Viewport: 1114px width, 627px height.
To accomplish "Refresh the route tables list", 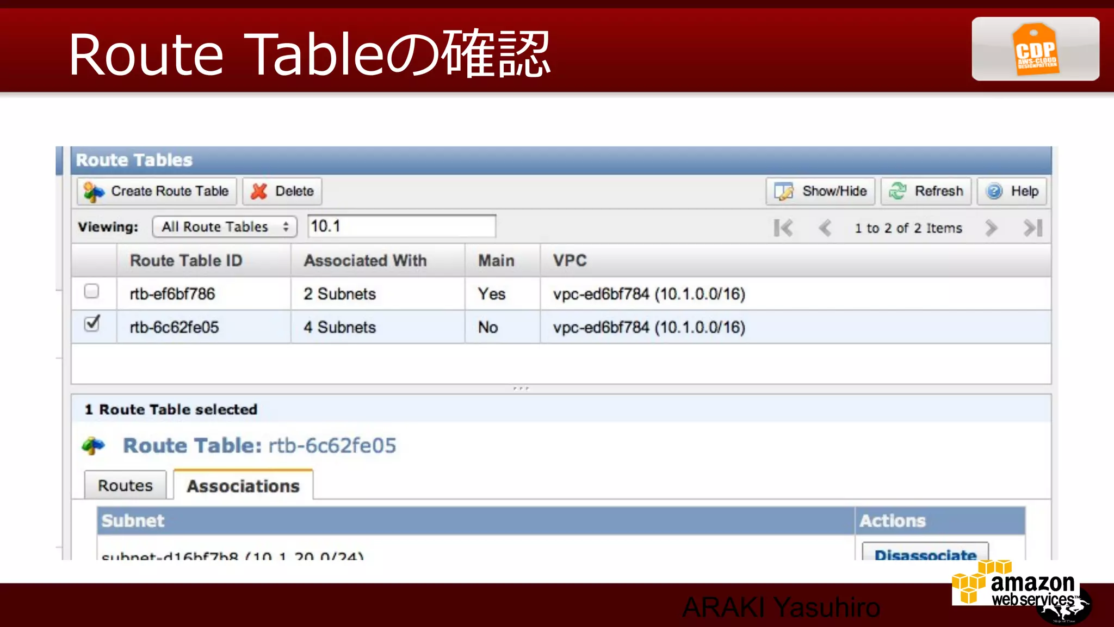I will [x=926, y=191].
